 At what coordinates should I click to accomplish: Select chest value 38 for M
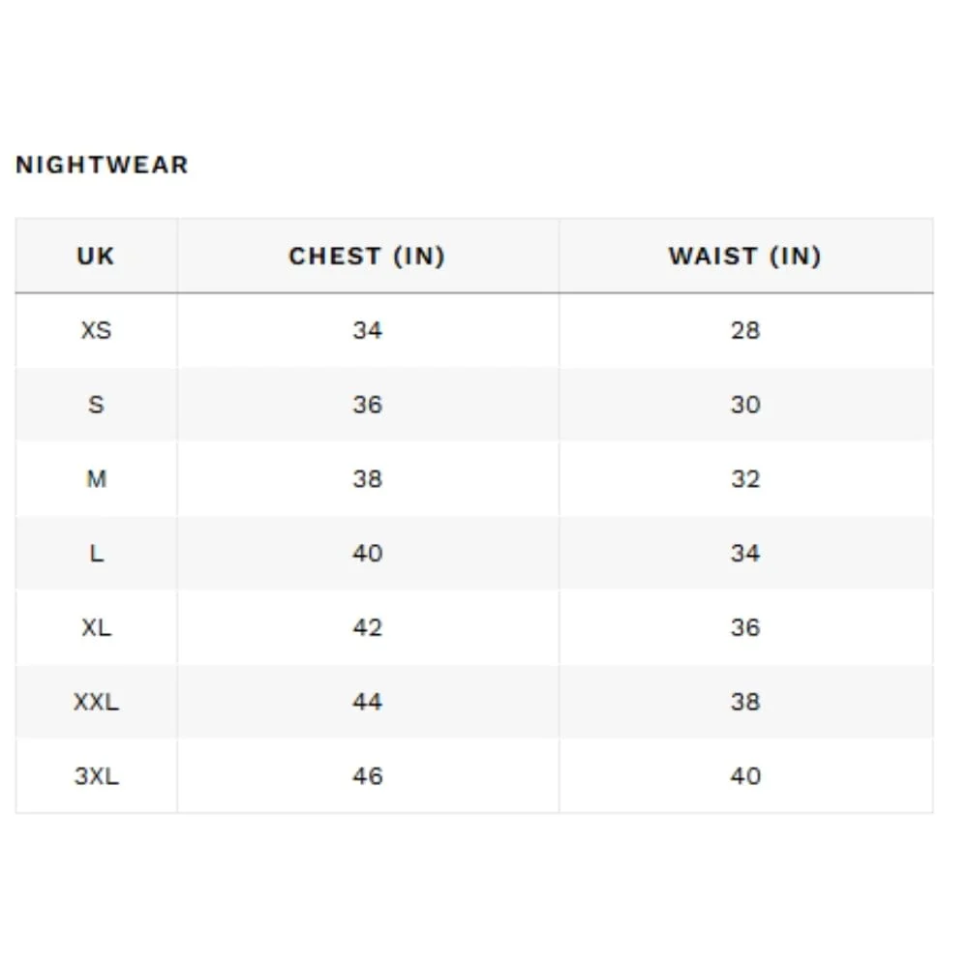[x=368, y=478]
